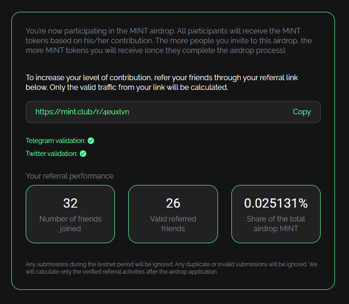
Task: Click the Twitter validation checkmark icon
Action: (x=83, y=154)
